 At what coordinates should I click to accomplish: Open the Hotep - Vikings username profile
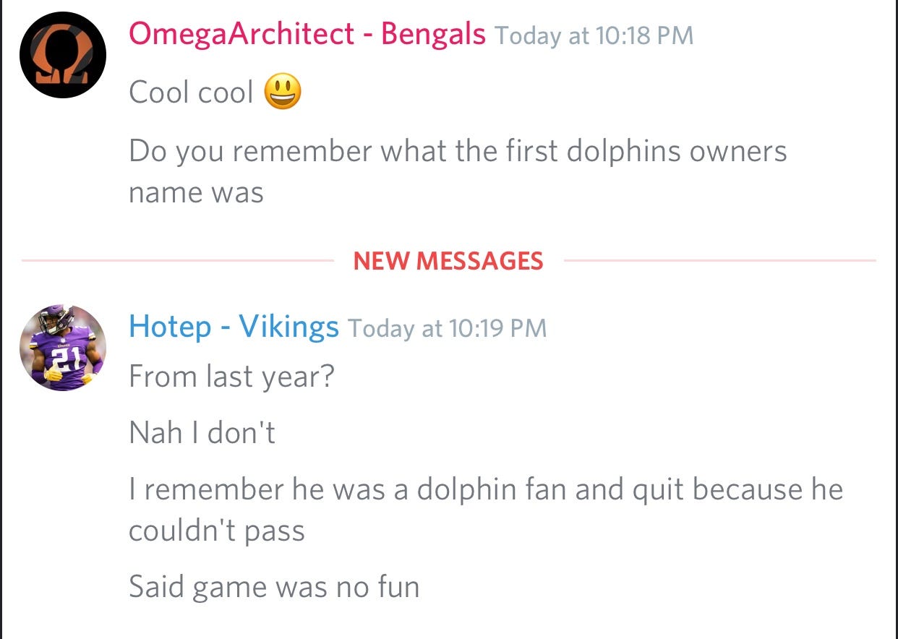[234, 327]
